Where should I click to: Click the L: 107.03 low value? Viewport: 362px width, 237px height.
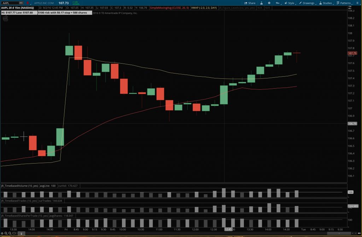tap(102, 8)
